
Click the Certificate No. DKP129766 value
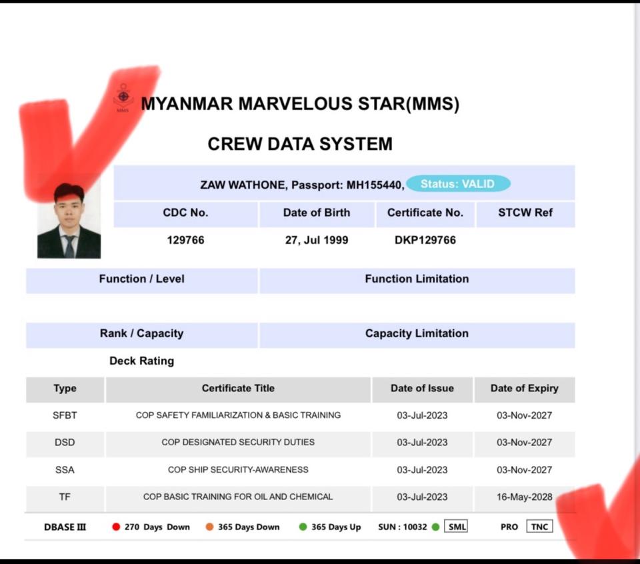[x=425, y=241]
